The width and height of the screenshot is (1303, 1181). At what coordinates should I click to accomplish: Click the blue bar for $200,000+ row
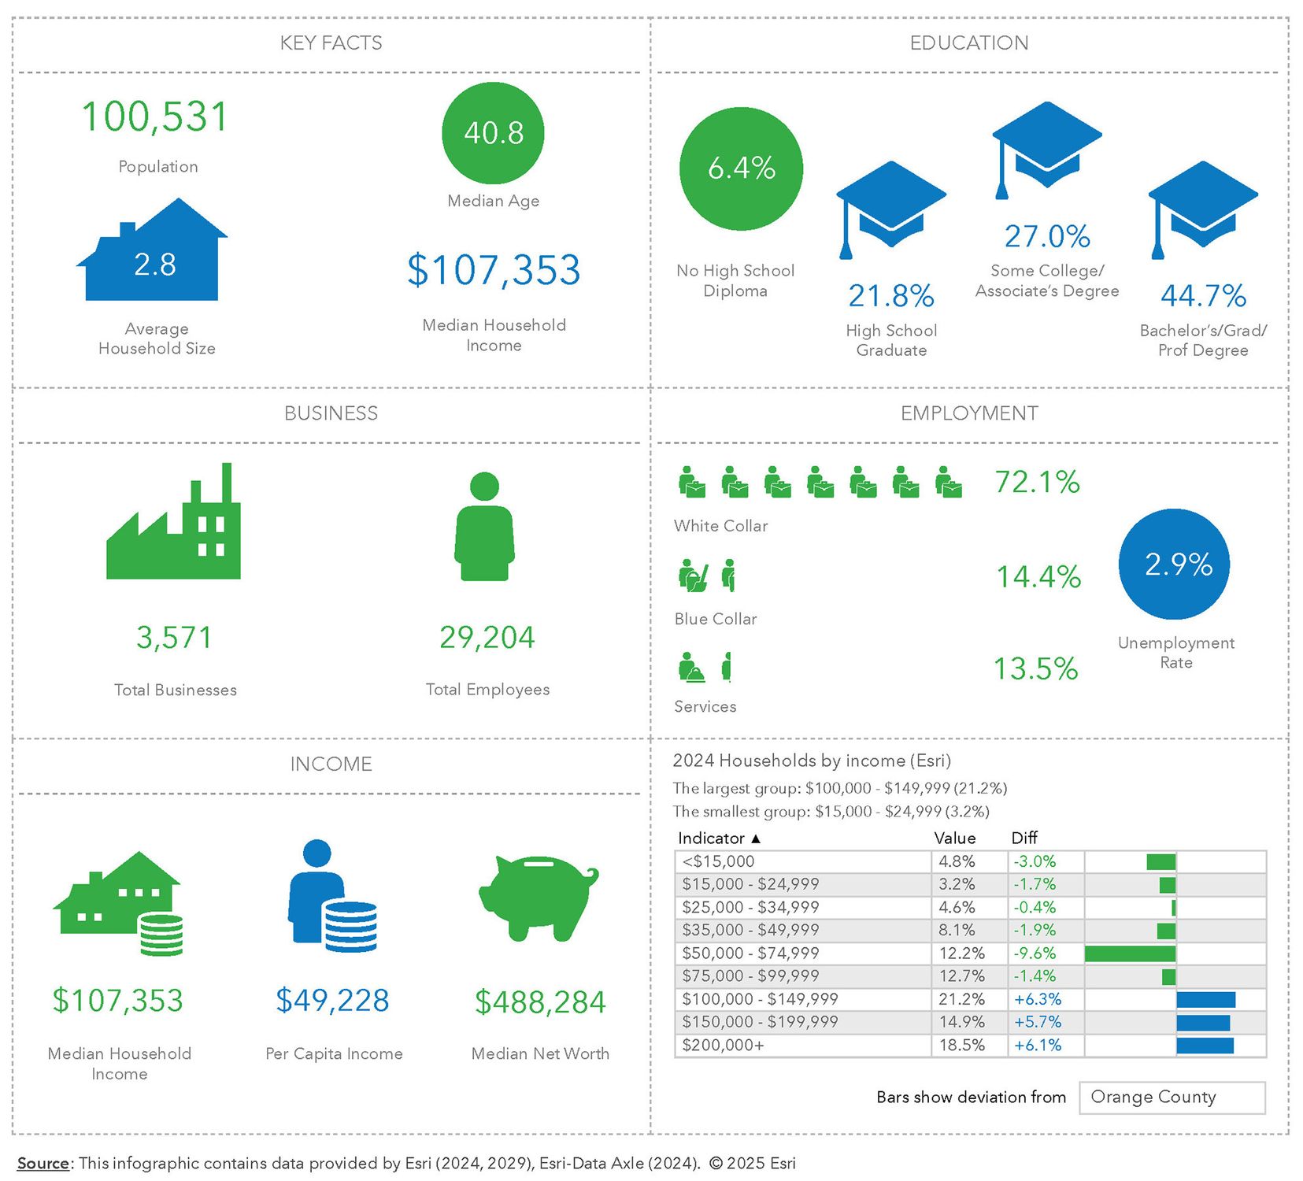pos(1205,1046)
